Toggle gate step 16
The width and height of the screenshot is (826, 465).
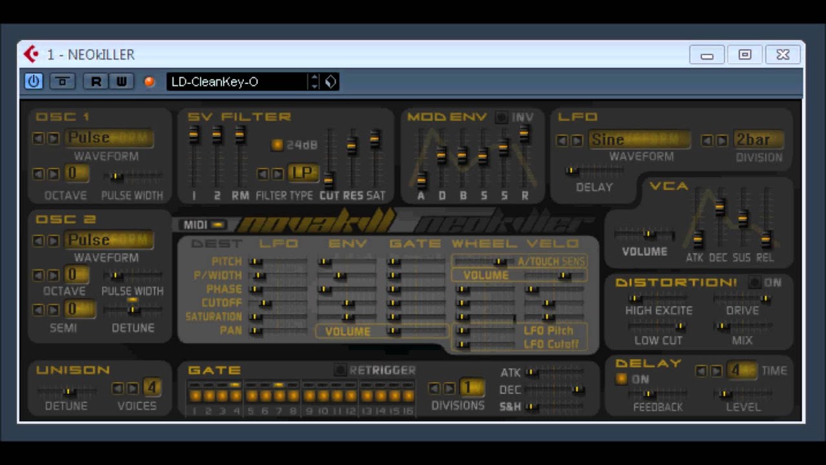[408, 396]
